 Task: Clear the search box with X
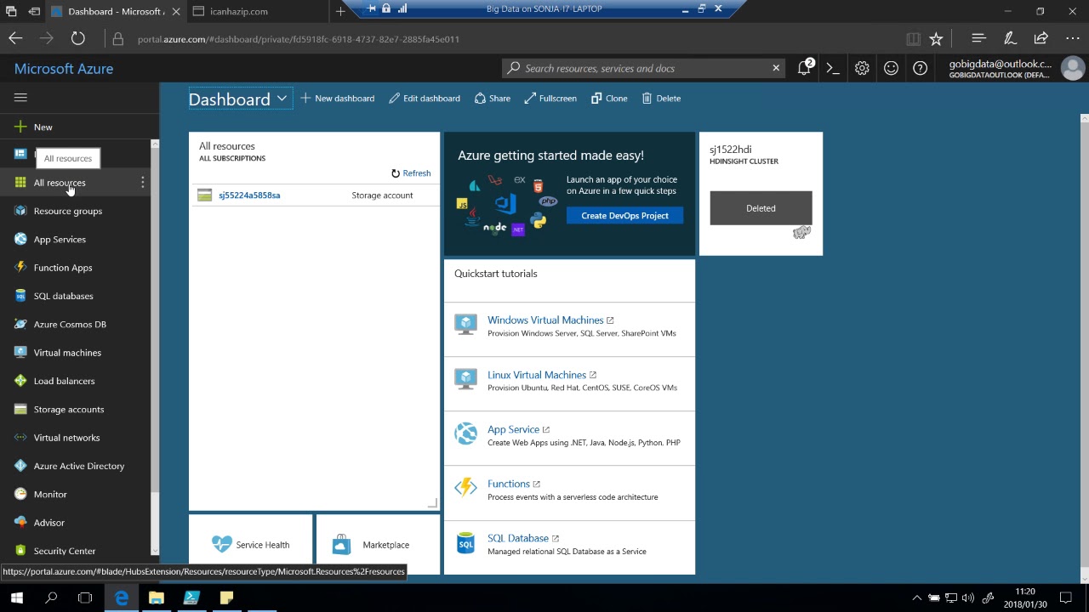pyautogui.click(x=776, y=68)
